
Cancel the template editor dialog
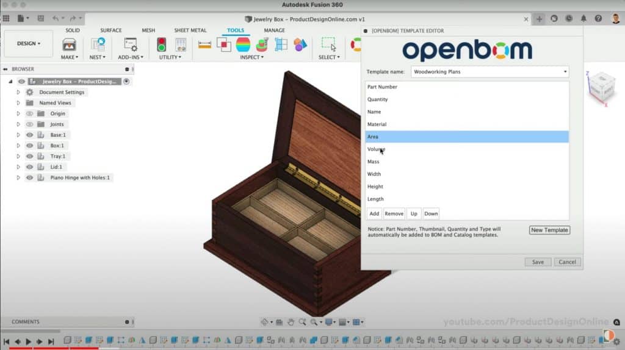[567, 262]
